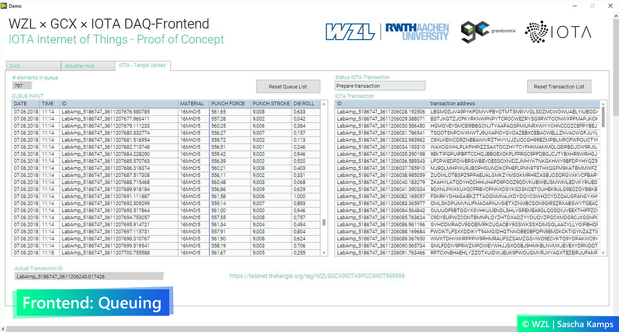
Task: Click the IOTA logo
Action: tap(558, 31)
